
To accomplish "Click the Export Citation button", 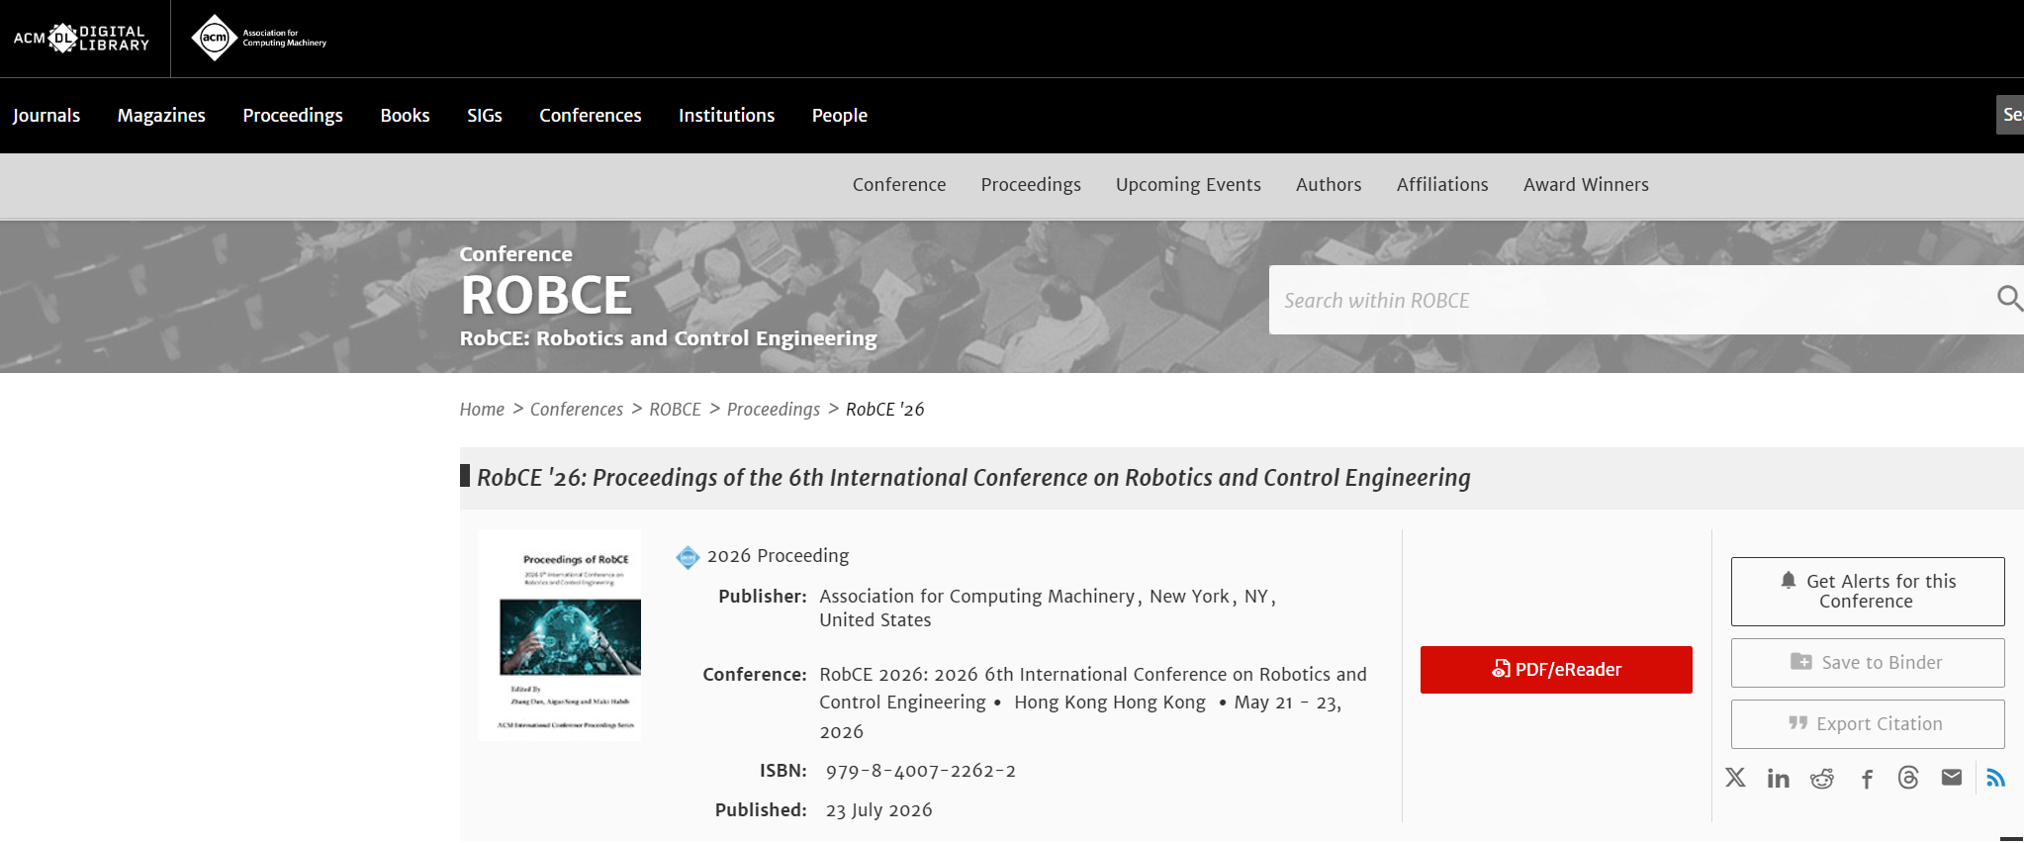I will (x=1868, y=724).
